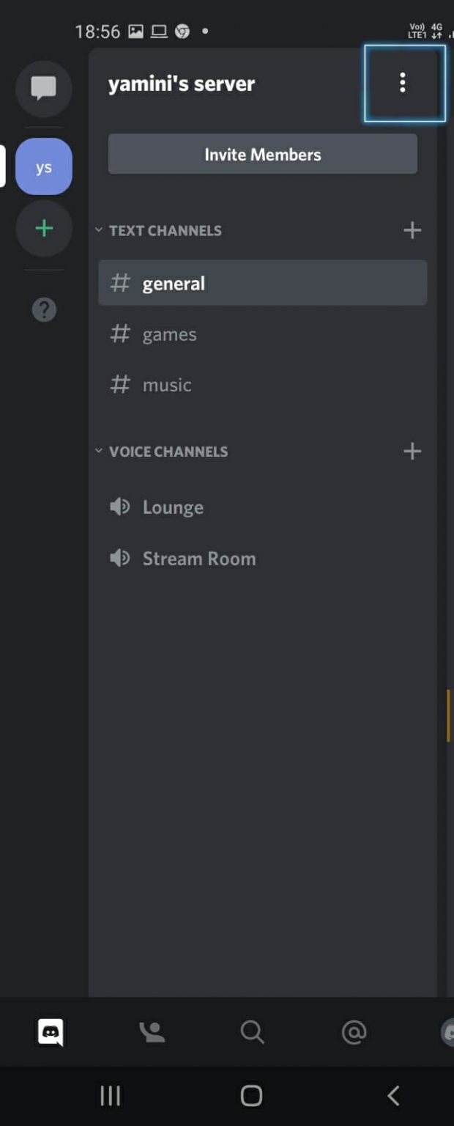The width and height of the screenshot is (454, 1126).
Task: Tap the Android recent apps button
Action: click(x=111, y=1095)
